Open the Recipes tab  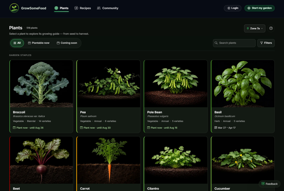[x=83, y=8]
